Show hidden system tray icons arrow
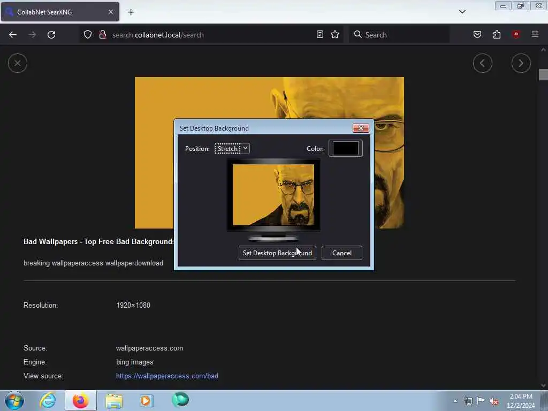This screenshot has height=411, width=548. [x=455, y=401]
